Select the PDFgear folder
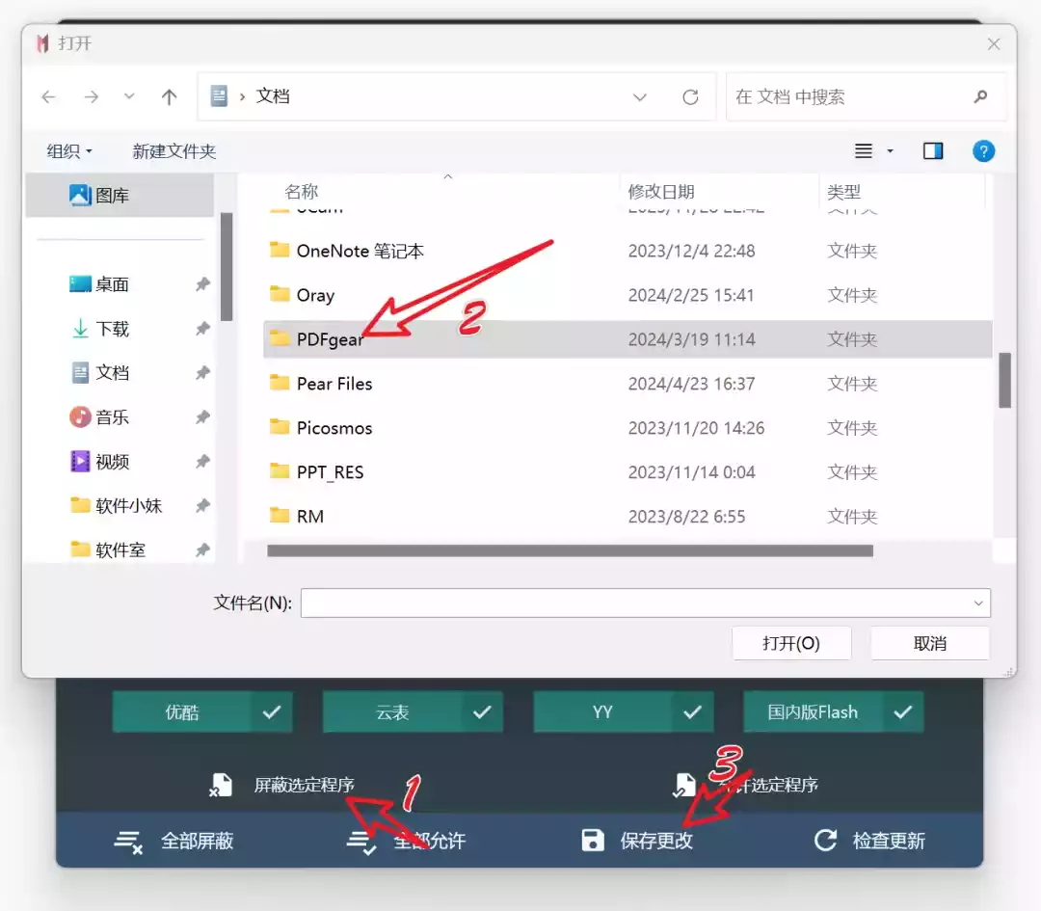1041x911 pixels. [627, 339]
